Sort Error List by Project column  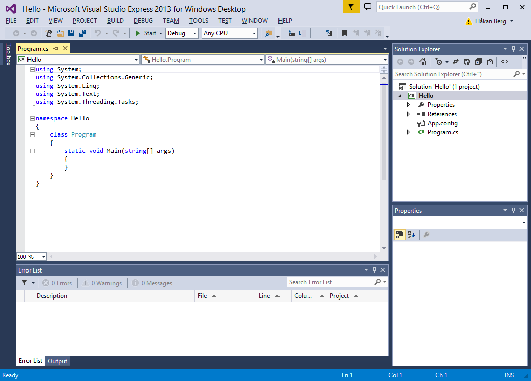[x=357, y=296]
